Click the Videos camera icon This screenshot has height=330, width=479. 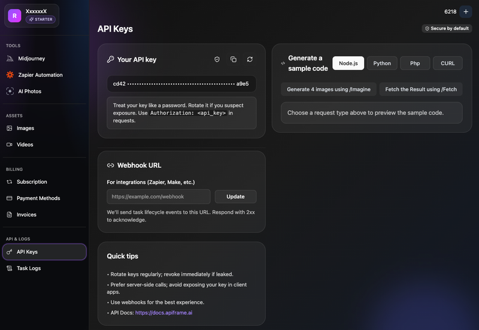[x=10, y=144]
